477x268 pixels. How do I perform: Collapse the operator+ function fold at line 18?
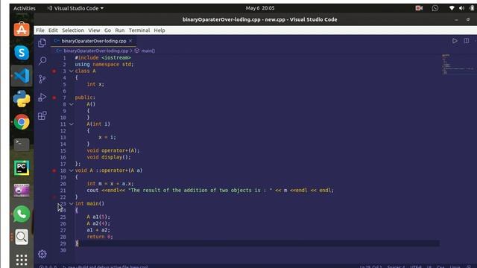(72, 170)
